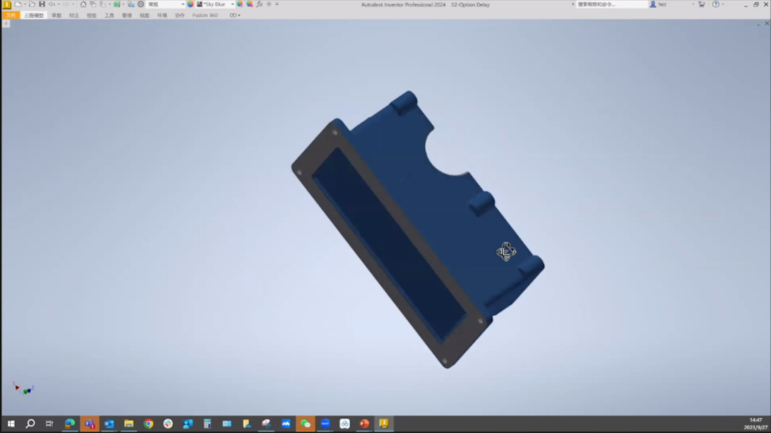Click the fx parameters icon
771x433 pixels.
259,4
